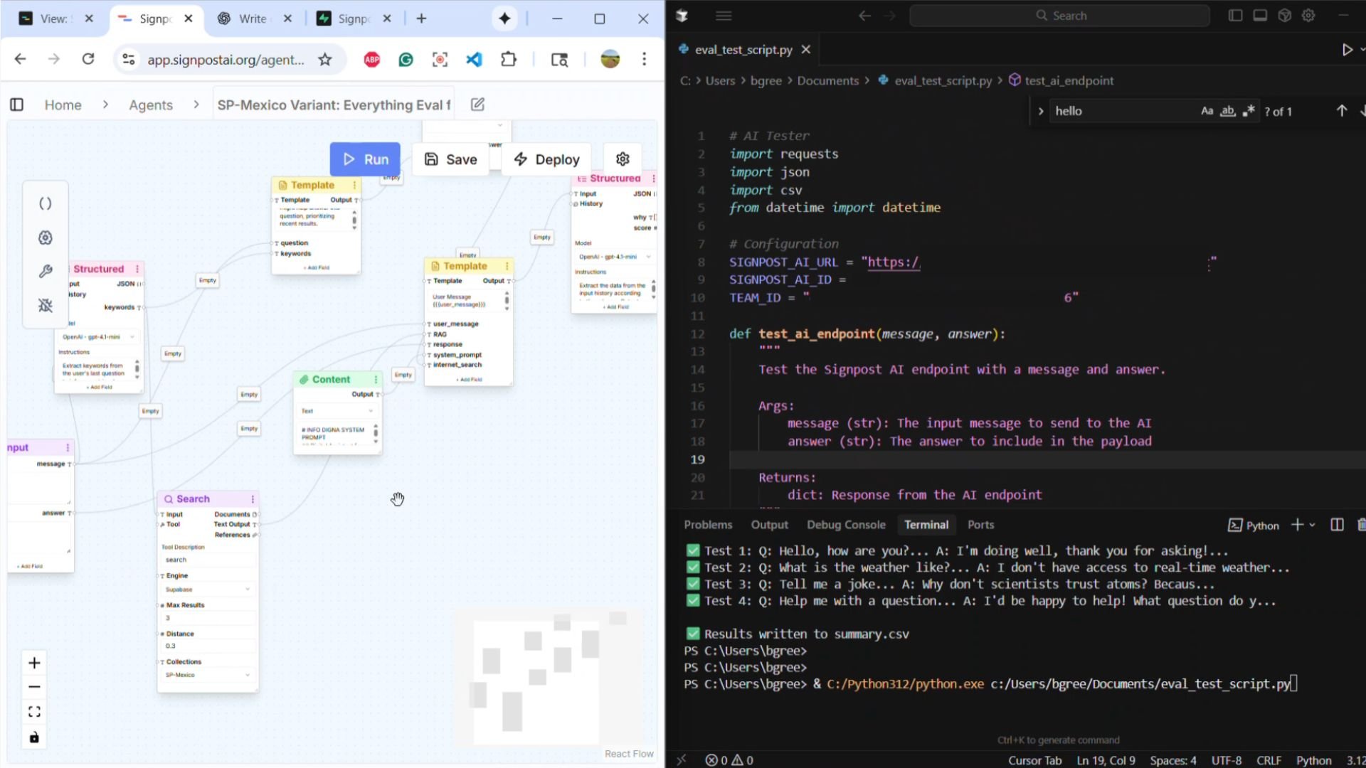Click the Run button
1366x768 pixels.
click(x=365, y=159)
